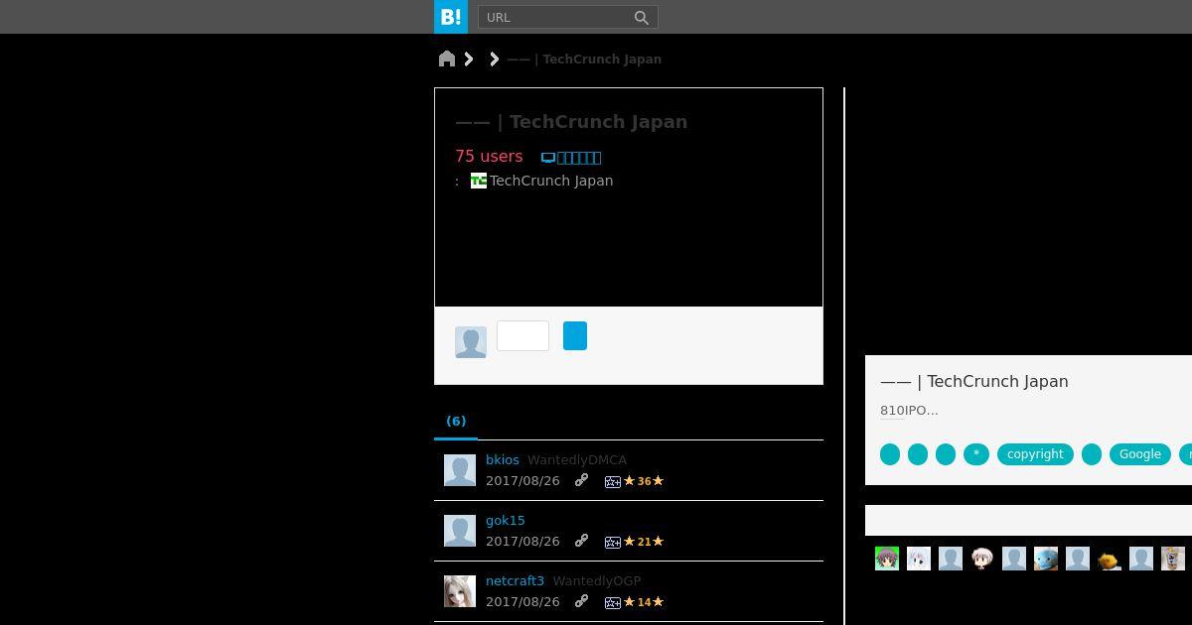Viewport: 1192px width, 625px height.
Task: Click the 21 star count on gok15 comment
Action: click(x=644, y=542)
